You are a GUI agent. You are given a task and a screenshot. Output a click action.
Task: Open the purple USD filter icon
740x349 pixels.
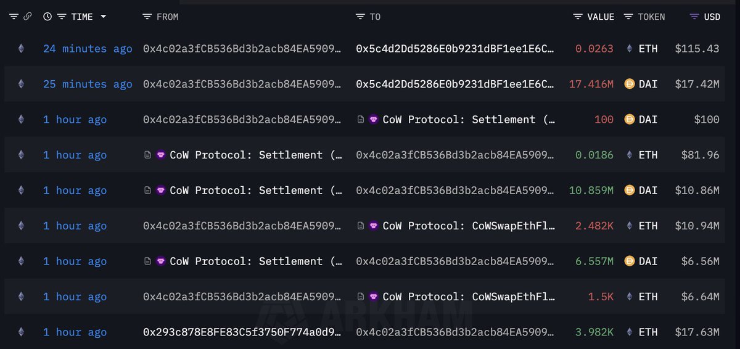694,17
